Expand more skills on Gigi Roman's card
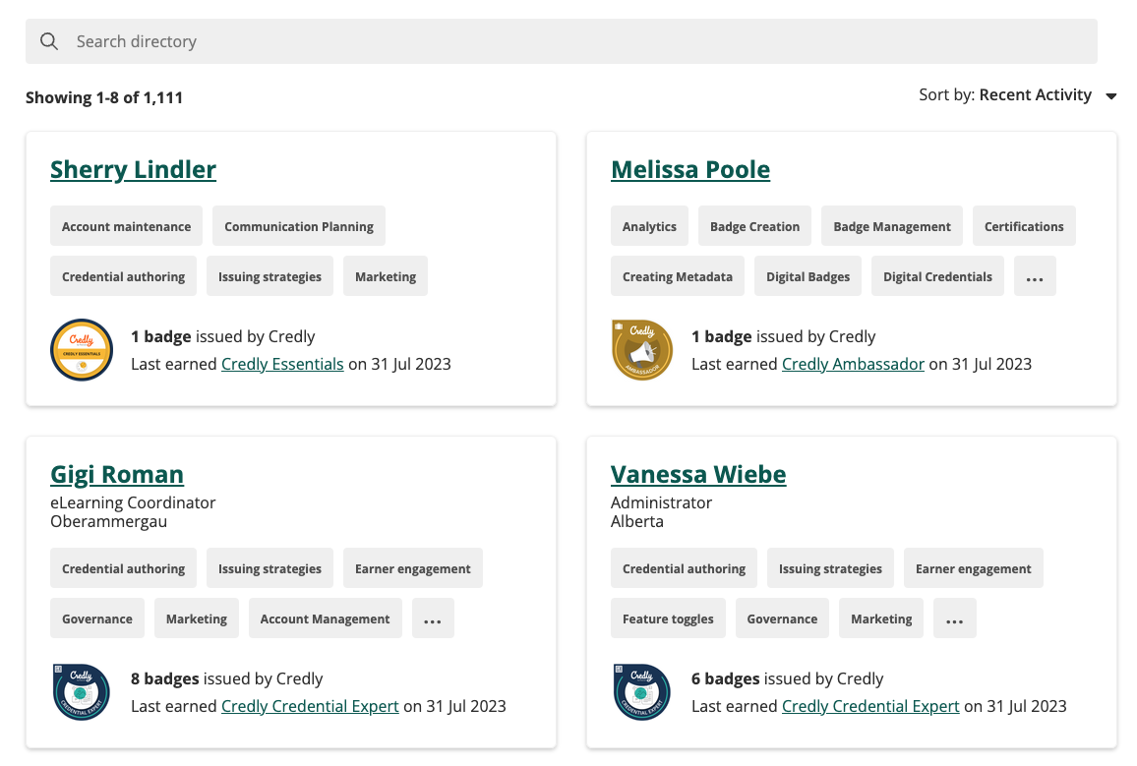 pos(433,619)
